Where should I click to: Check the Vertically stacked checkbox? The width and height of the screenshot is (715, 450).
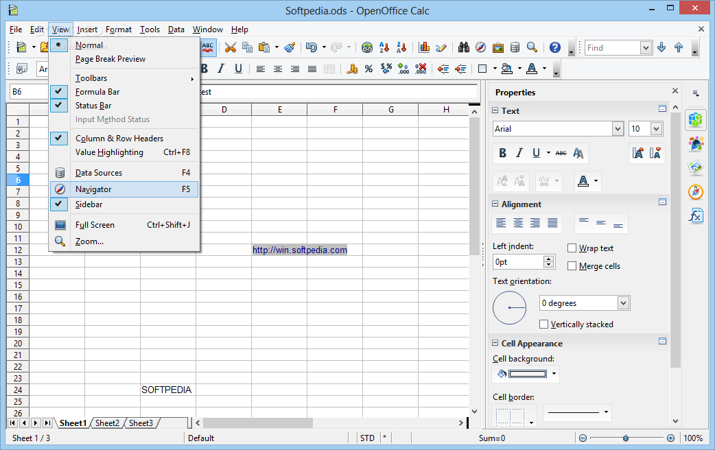point(543,324)
